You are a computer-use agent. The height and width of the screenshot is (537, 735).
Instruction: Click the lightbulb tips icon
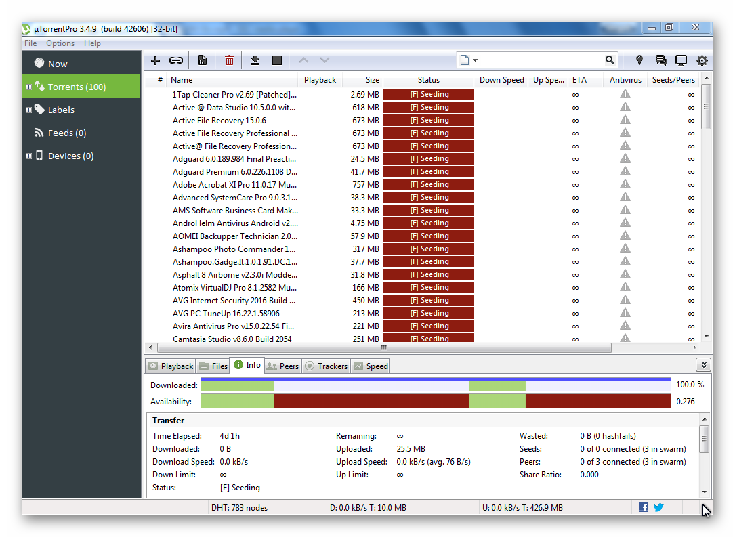pyautogui.click(x=639, y=60)
